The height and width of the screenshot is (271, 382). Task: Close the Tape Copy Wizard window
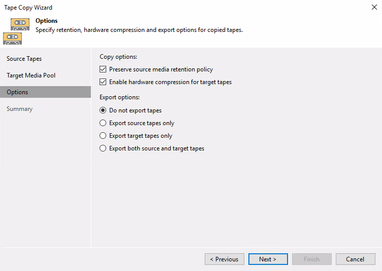374,7
